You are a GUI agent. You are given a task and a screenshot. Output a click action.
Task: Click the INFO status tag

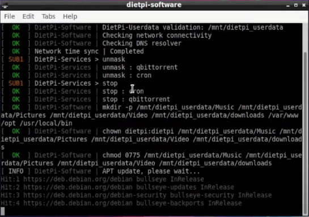point(16,171)
